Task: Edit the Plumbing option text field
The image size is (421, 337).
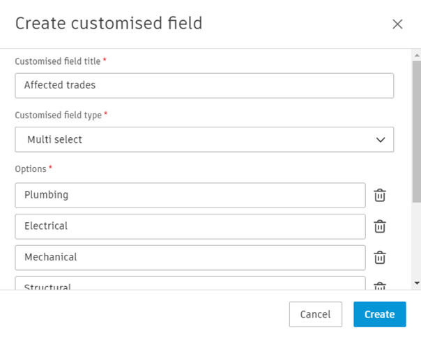Action: tap(190, 196)
